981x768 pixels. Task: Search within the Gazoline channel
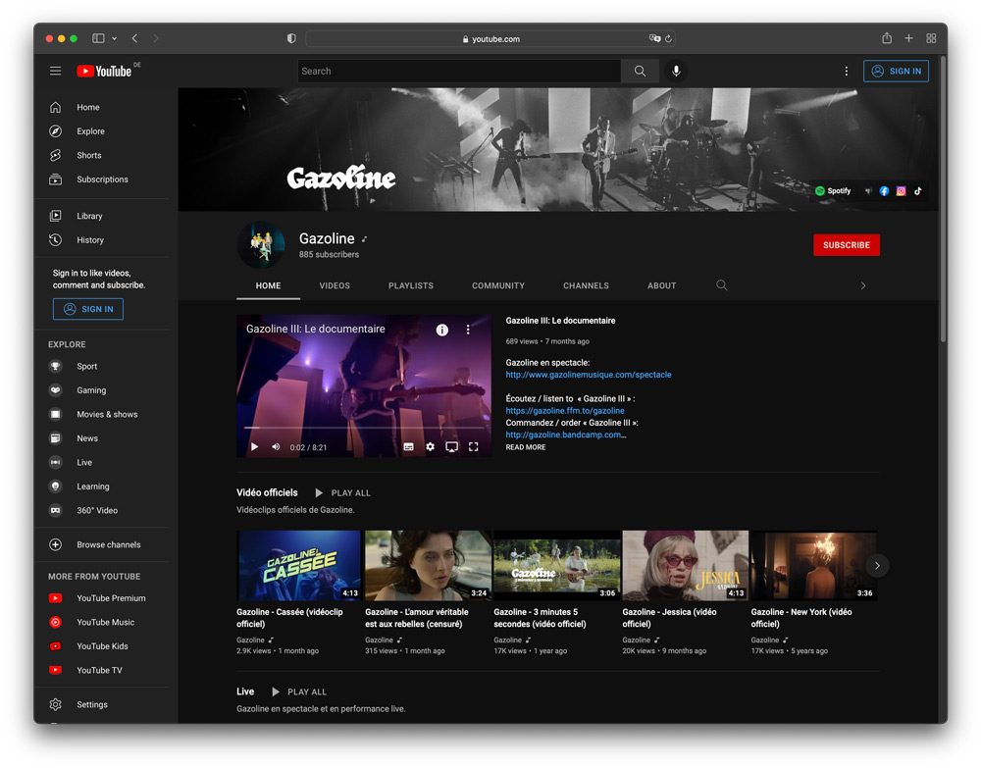point(721,285)
